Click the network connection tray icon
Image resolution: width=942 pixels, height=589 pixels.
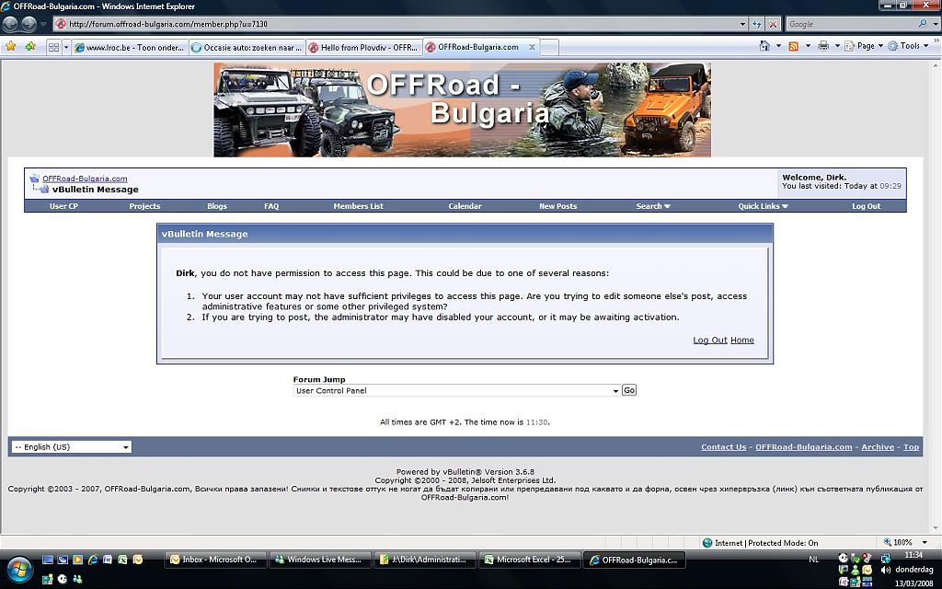tap(885, 559)
